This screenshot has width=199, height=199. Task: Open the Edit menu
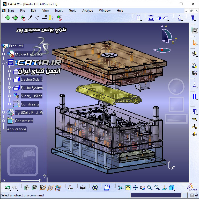(x=33, y=11)
